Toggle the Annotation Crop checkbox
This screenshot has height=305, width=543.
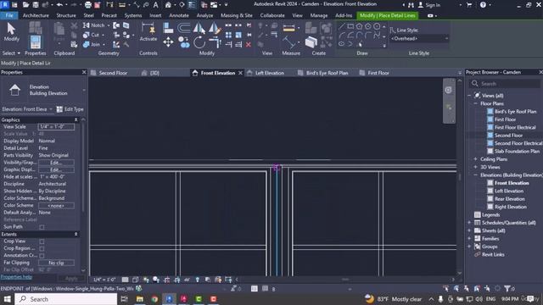point(42,256)
